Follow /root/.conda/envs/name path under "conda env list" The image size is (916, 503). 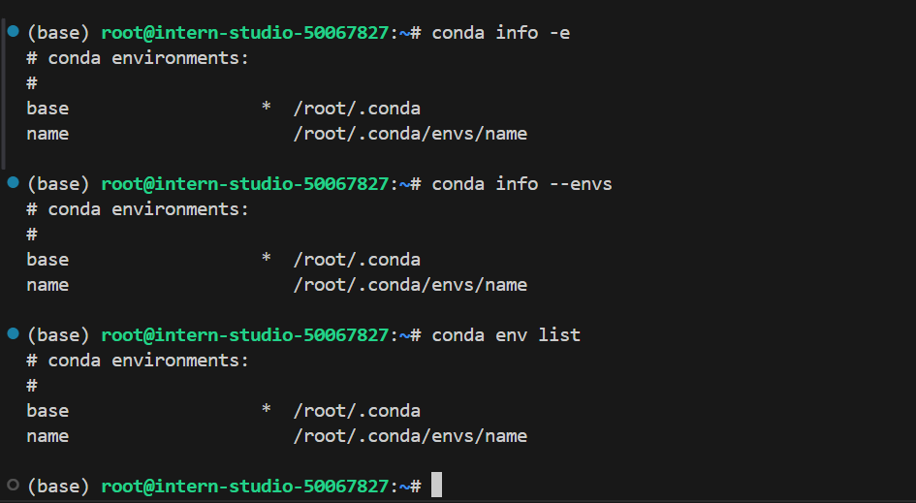410,436
